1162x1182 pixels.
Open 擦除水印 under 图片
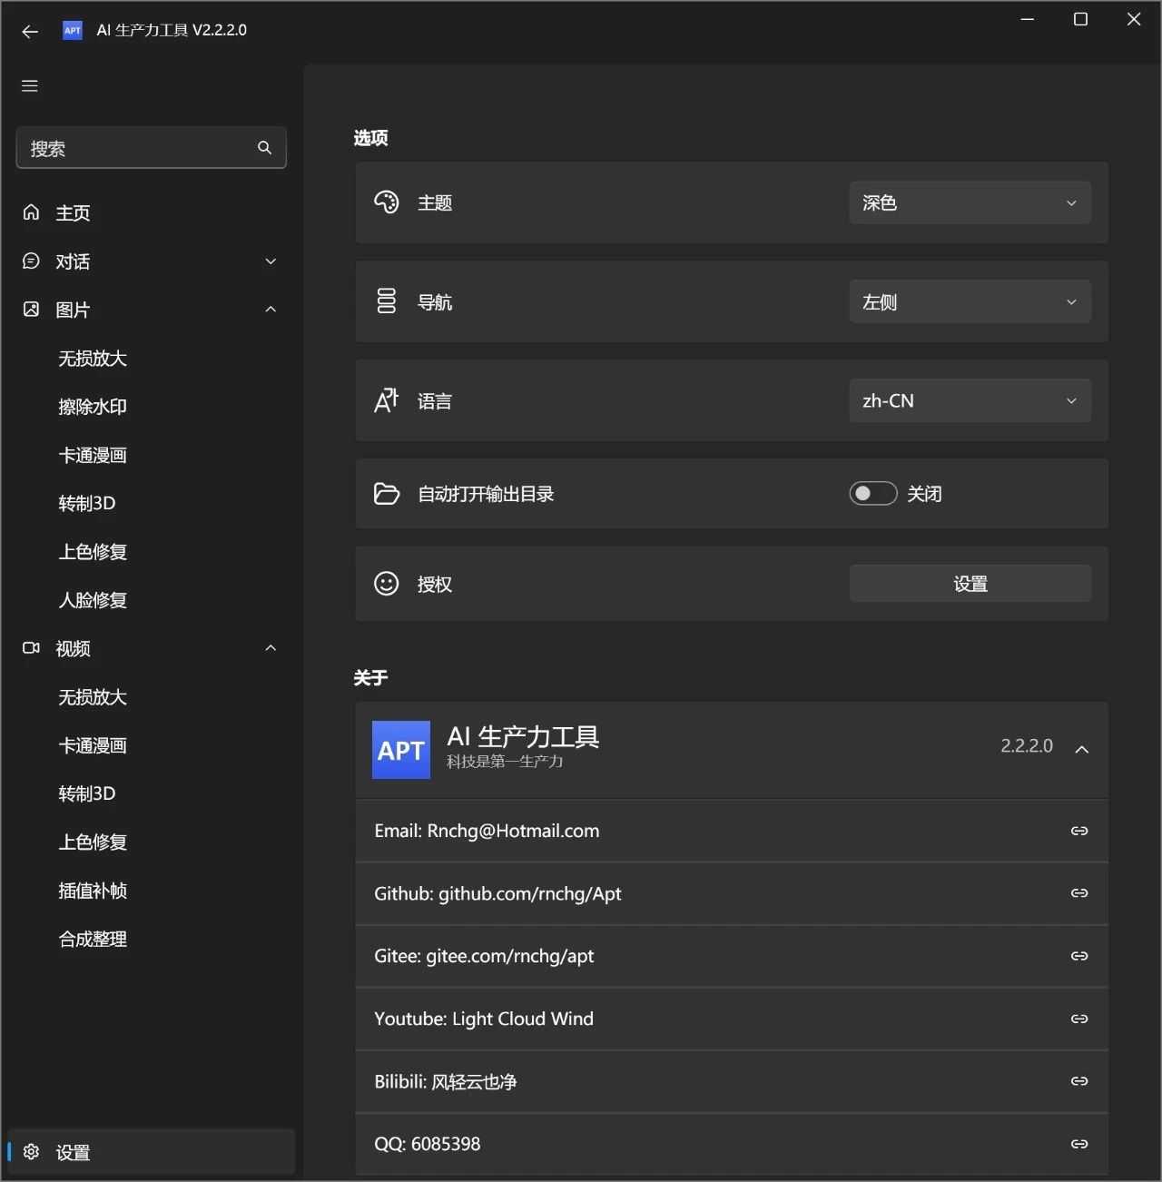pyautogui.click(x=93, y=407)
